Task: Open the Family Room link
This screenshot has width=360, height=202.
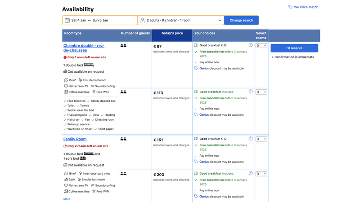Action: point(75,139)
